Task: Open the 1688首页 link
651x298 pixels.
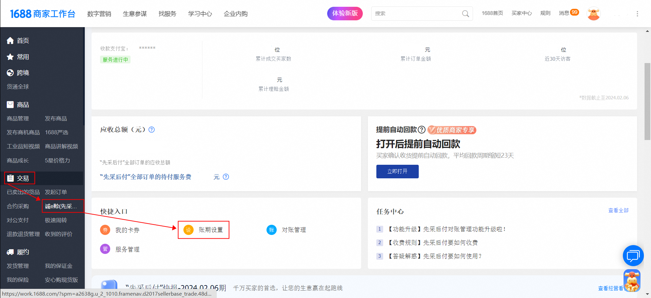Action: [x=492, y=13]
